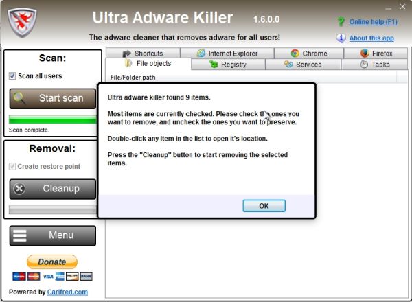
Task: Click the X circle icon on Cleanup
Action: [19, 189]
